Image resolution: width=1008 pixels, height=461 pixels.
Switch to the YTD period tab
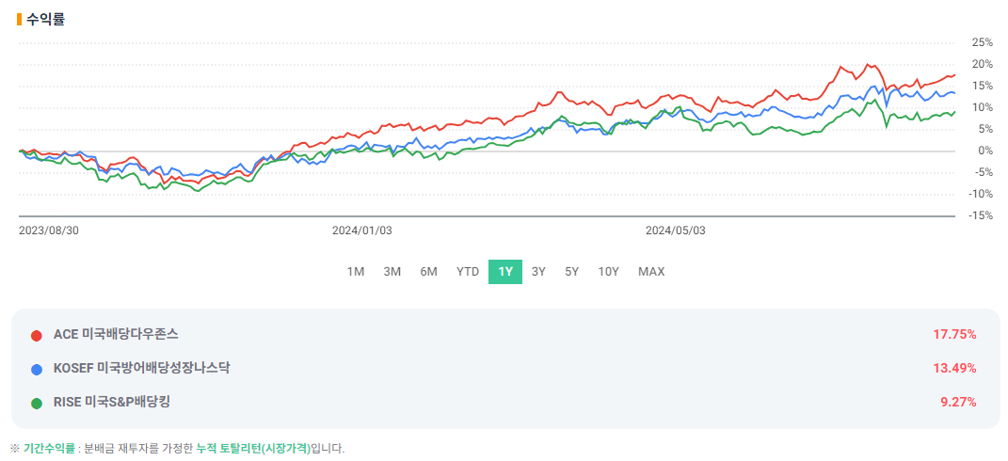pyautogui.click(x=468, y=271)
